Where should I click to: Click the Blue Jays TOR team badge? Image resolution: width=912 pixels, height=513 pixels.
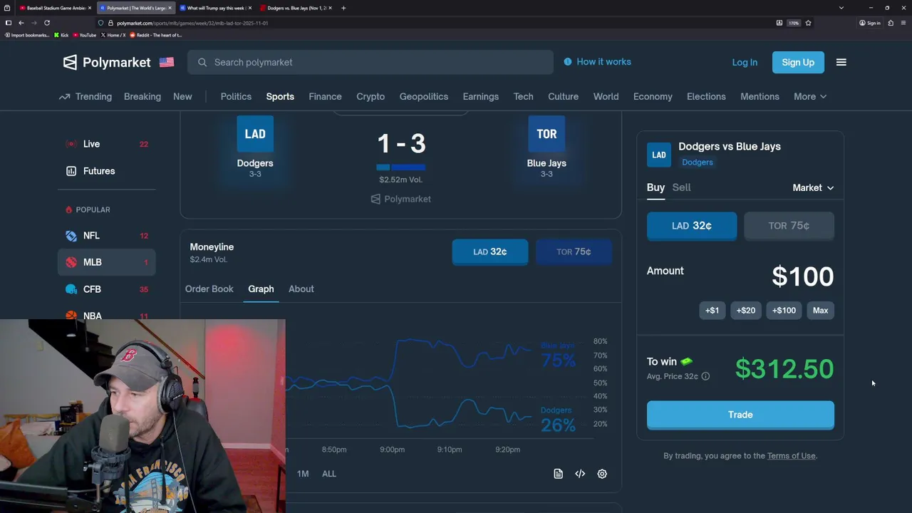tap(546, 134)
